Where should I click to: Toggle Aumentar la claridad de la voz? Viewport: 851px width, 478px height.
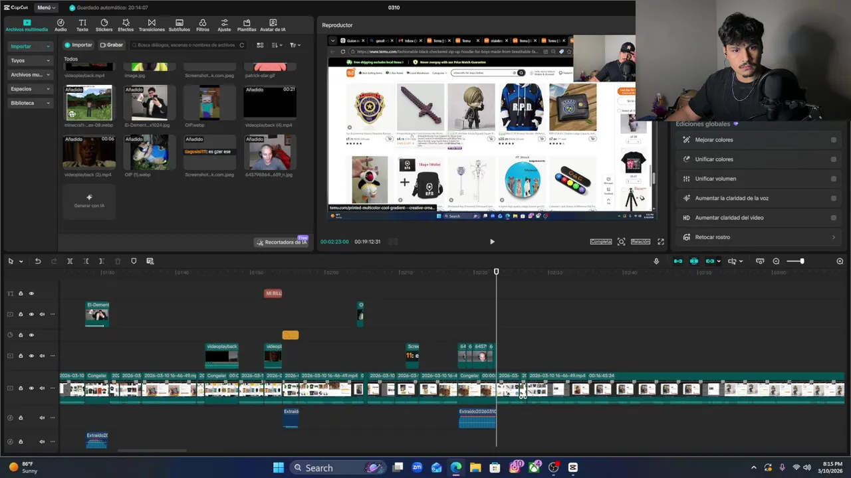click(833, 198)
